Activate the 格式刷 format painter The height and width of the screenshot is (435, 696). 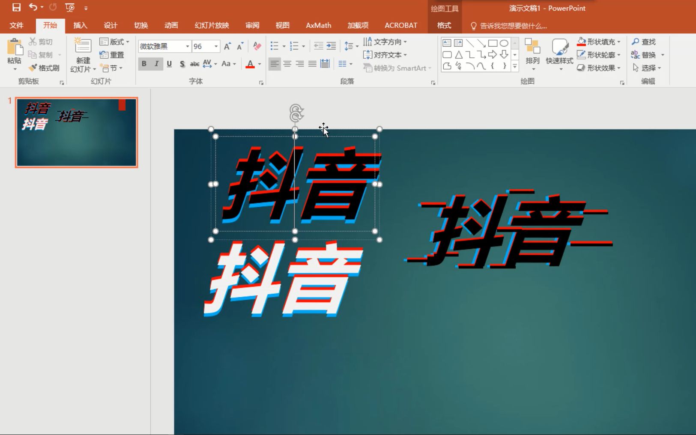(x=44, y=68)
